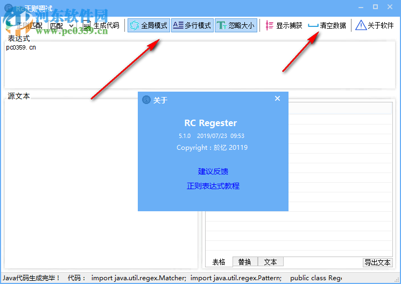The height and width of the screenshot is (284, 401).
Task: Toggle the 忽略大小 ignore case button
Action: click(x=236, y=25)
